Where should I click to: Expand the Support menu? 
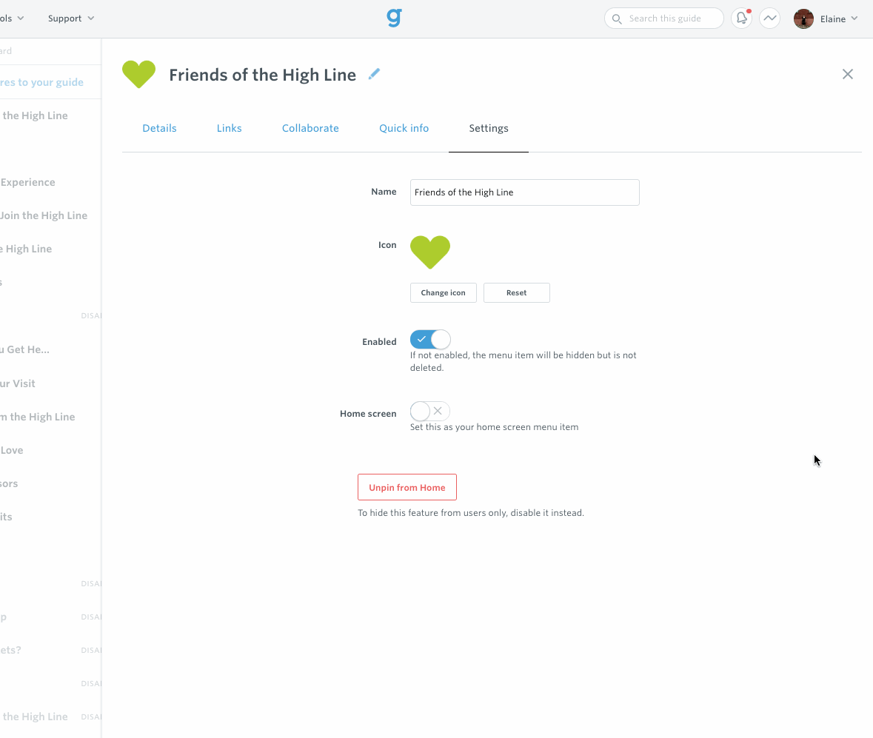coord(70,19)
